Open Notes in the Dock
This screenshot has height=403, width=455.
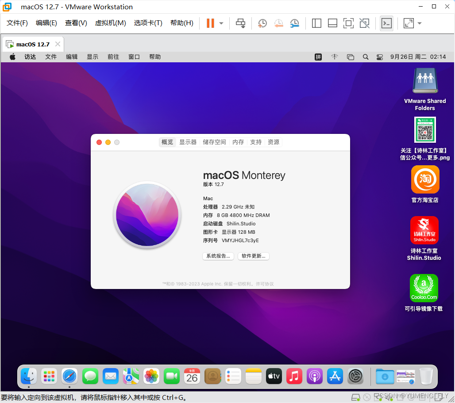[254, 376]
